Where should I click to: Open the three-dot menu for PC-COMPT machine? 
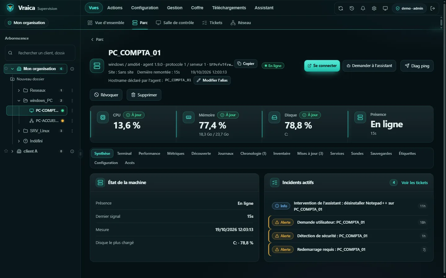tap(72, 111)
